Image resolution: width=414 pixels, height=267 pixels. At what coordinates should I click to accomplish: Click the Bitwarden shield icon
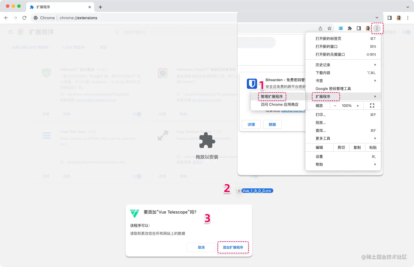tap(252, 84)
